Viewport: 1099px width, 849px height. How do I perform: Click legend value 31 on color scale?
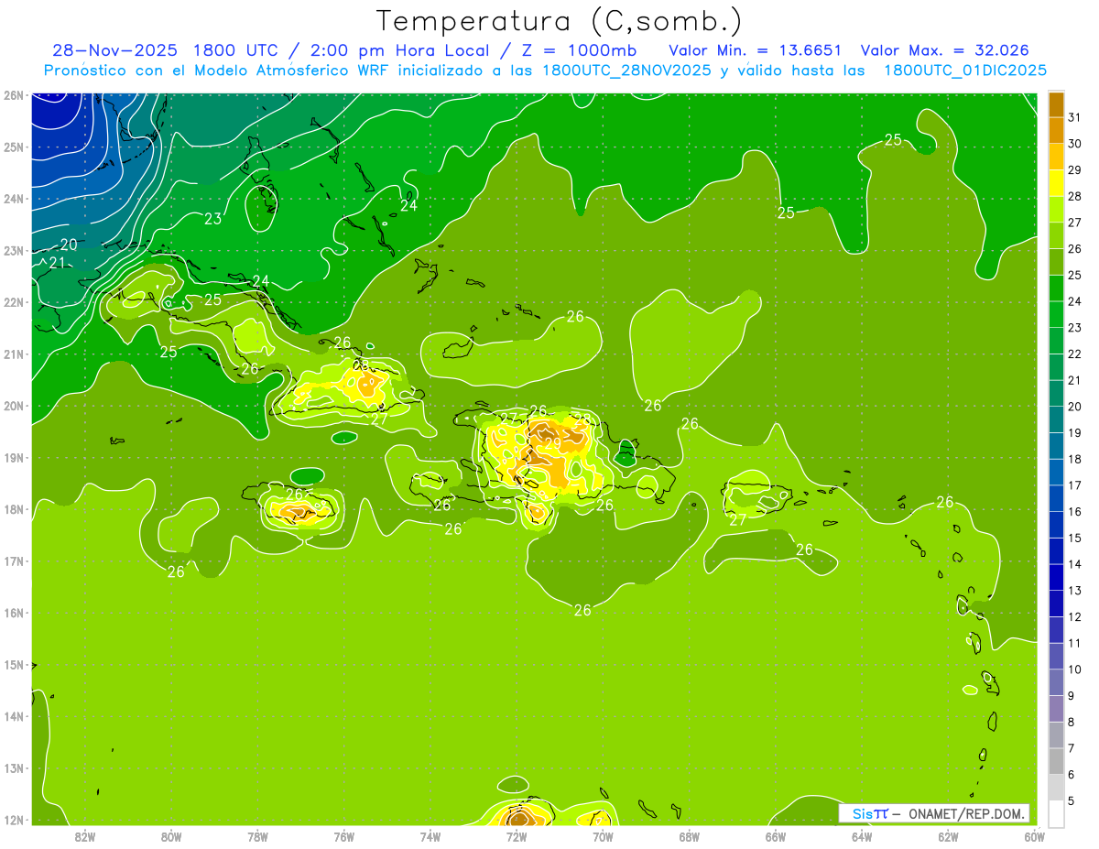[x=1075, y=117]
